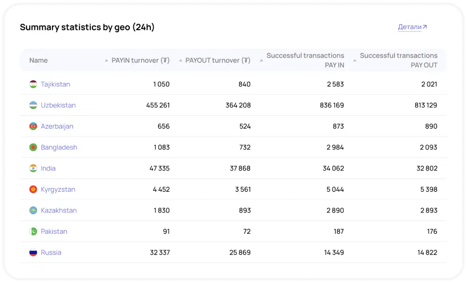Click the Uzbekistan flag icon
This screenshot has width=467, height=283.
pyautogui.click(x=33, y=105)
